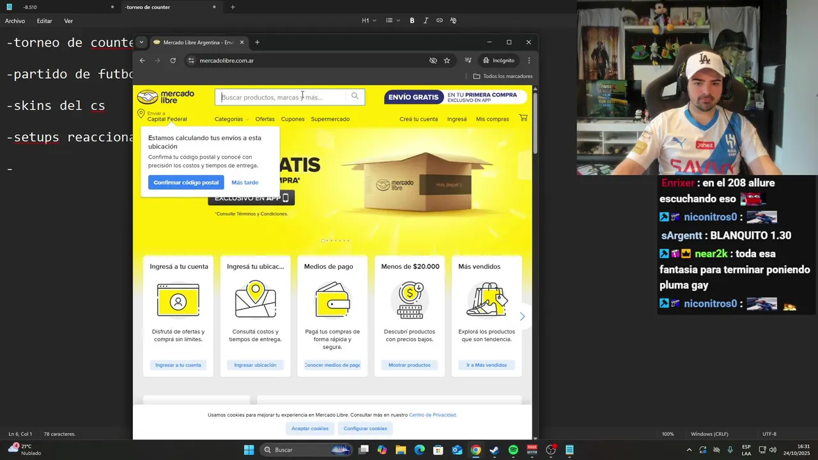The width and height of the screenshot is (818, 460).
Task: Open Chrome three-dot menu
Action: pos(529,61)
